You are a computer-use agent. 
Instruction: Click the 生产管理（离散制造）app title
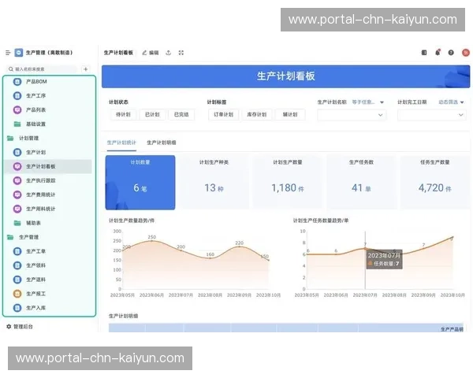49,53
